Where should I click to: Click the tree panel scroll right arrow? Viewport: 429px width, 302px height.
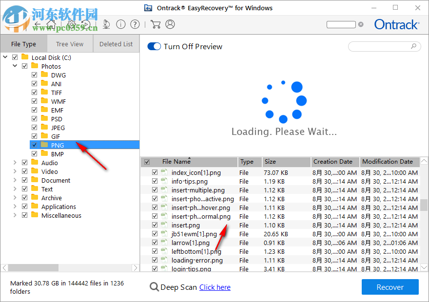point(136,267)
